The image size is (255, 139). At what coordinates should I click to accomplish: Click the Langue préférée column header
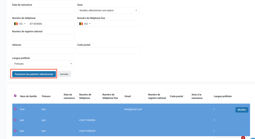(x=223, y=96)
